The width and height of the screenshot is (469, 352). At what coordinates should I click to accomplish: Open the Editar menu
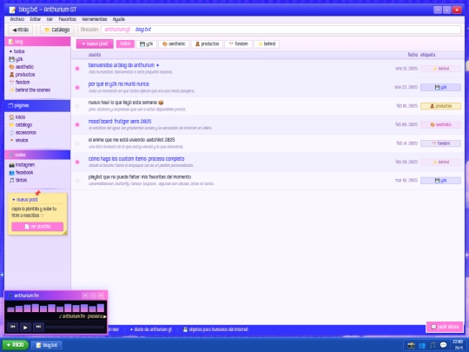click(36, 19)
